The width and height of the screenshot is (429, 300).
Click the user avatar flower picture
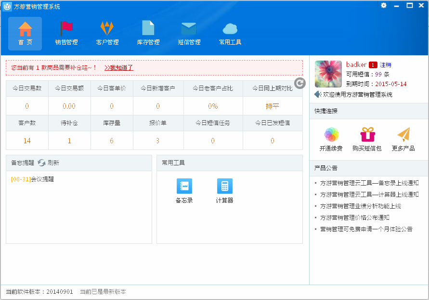point(328,74)
